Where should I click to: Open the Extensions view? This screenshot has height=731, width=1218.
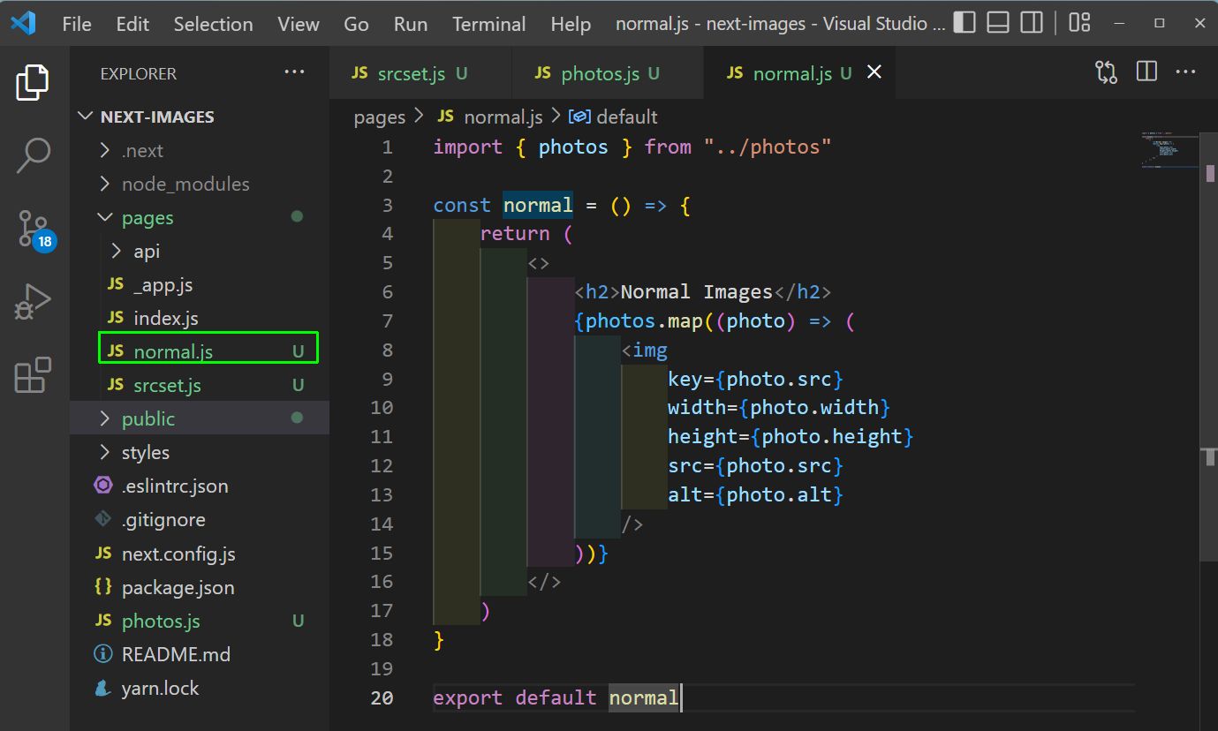33,375
